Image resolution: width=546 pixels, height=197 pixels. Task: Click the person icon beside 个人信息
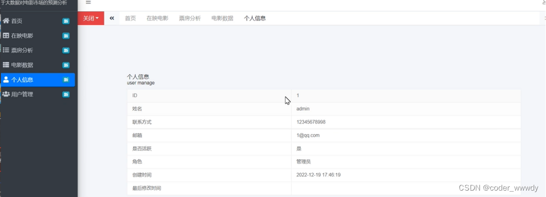(x=6, y=79)
